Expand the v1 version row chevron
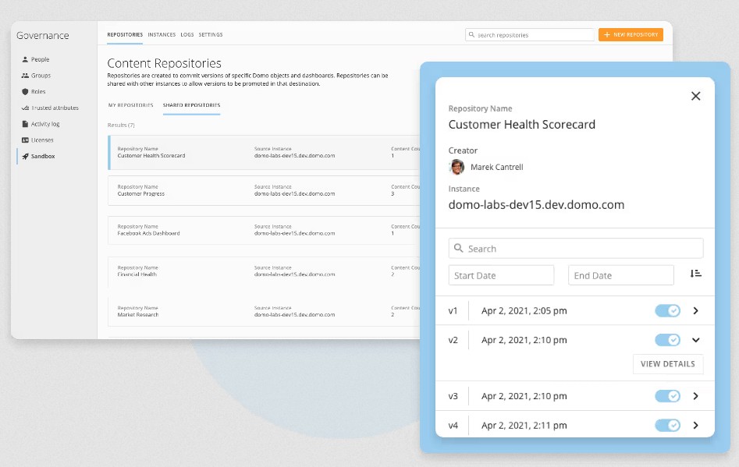The width and height of the screenshot is (739, 467). pyautogui.click(x=695, y=311)
